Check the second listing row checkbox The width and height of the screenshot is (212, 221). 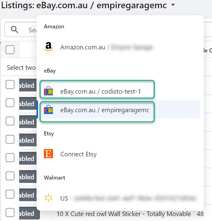[10, 103]
